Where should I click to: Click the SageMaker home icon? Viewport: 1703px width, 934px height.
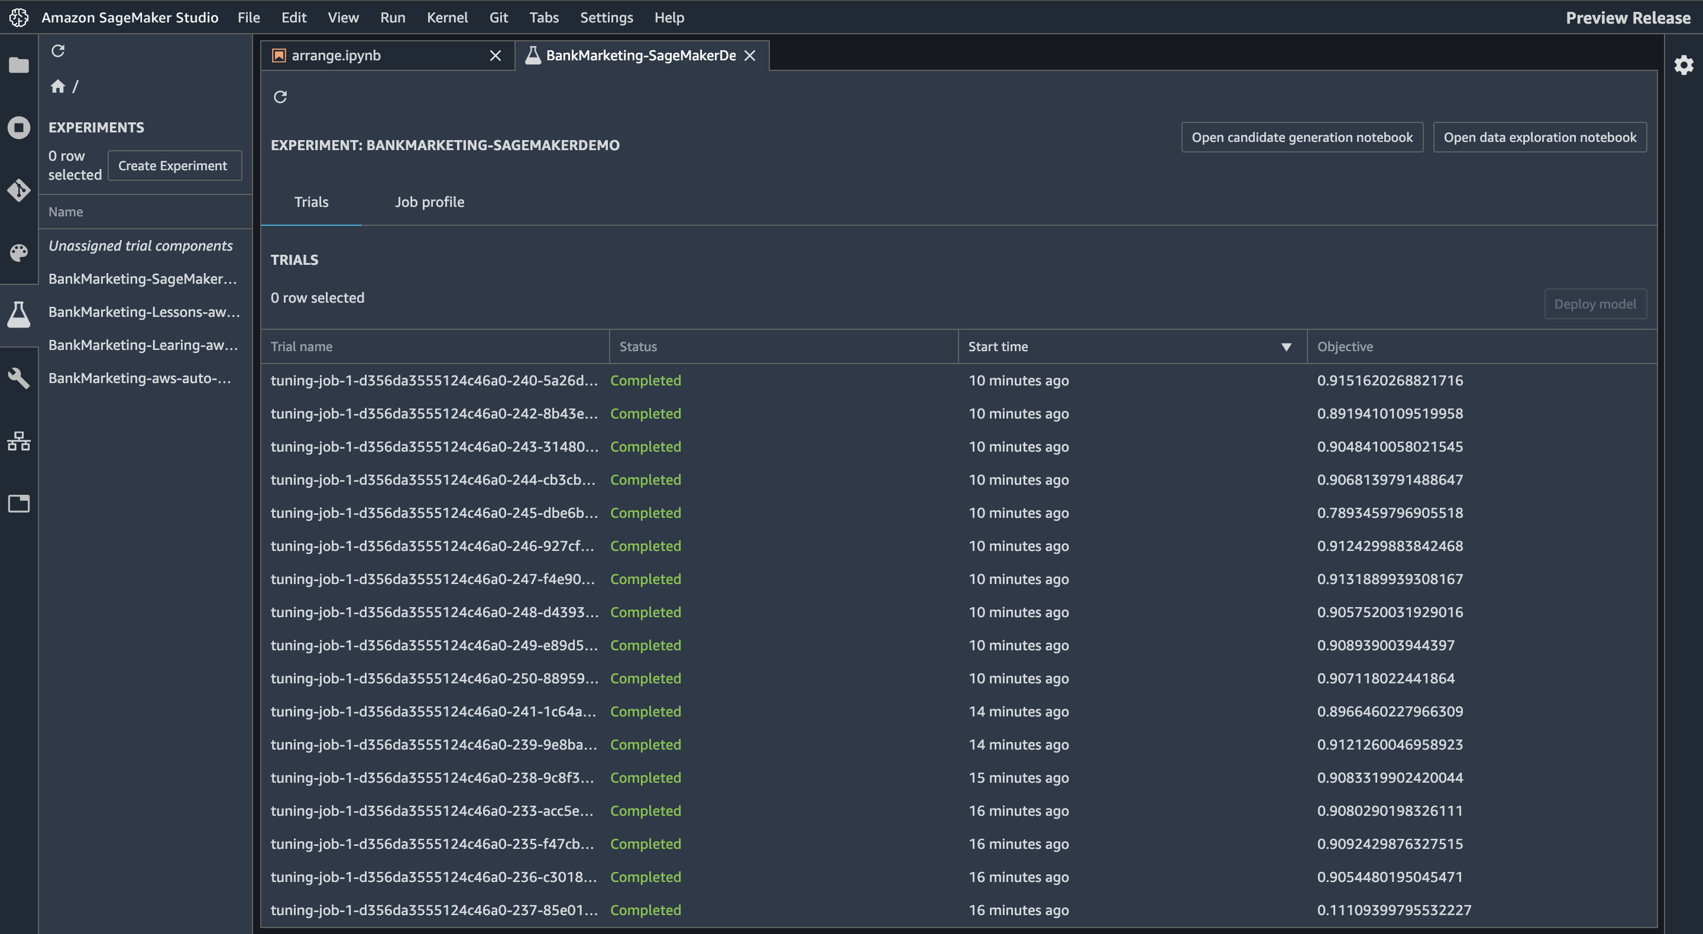[57, 86]
